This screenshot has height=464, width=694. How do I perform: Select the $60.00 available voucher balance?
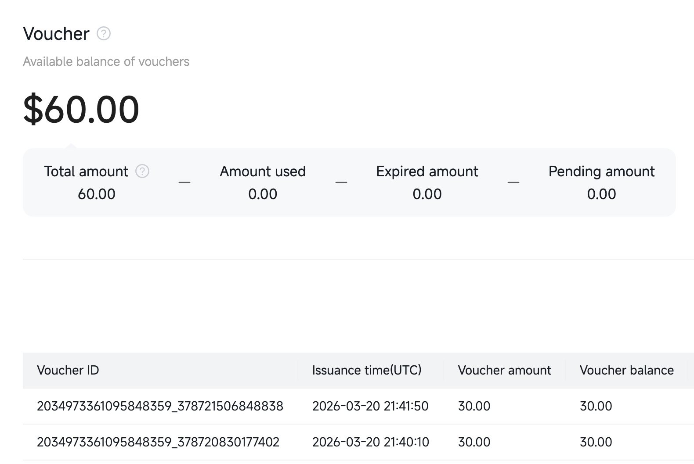[81, 109]
